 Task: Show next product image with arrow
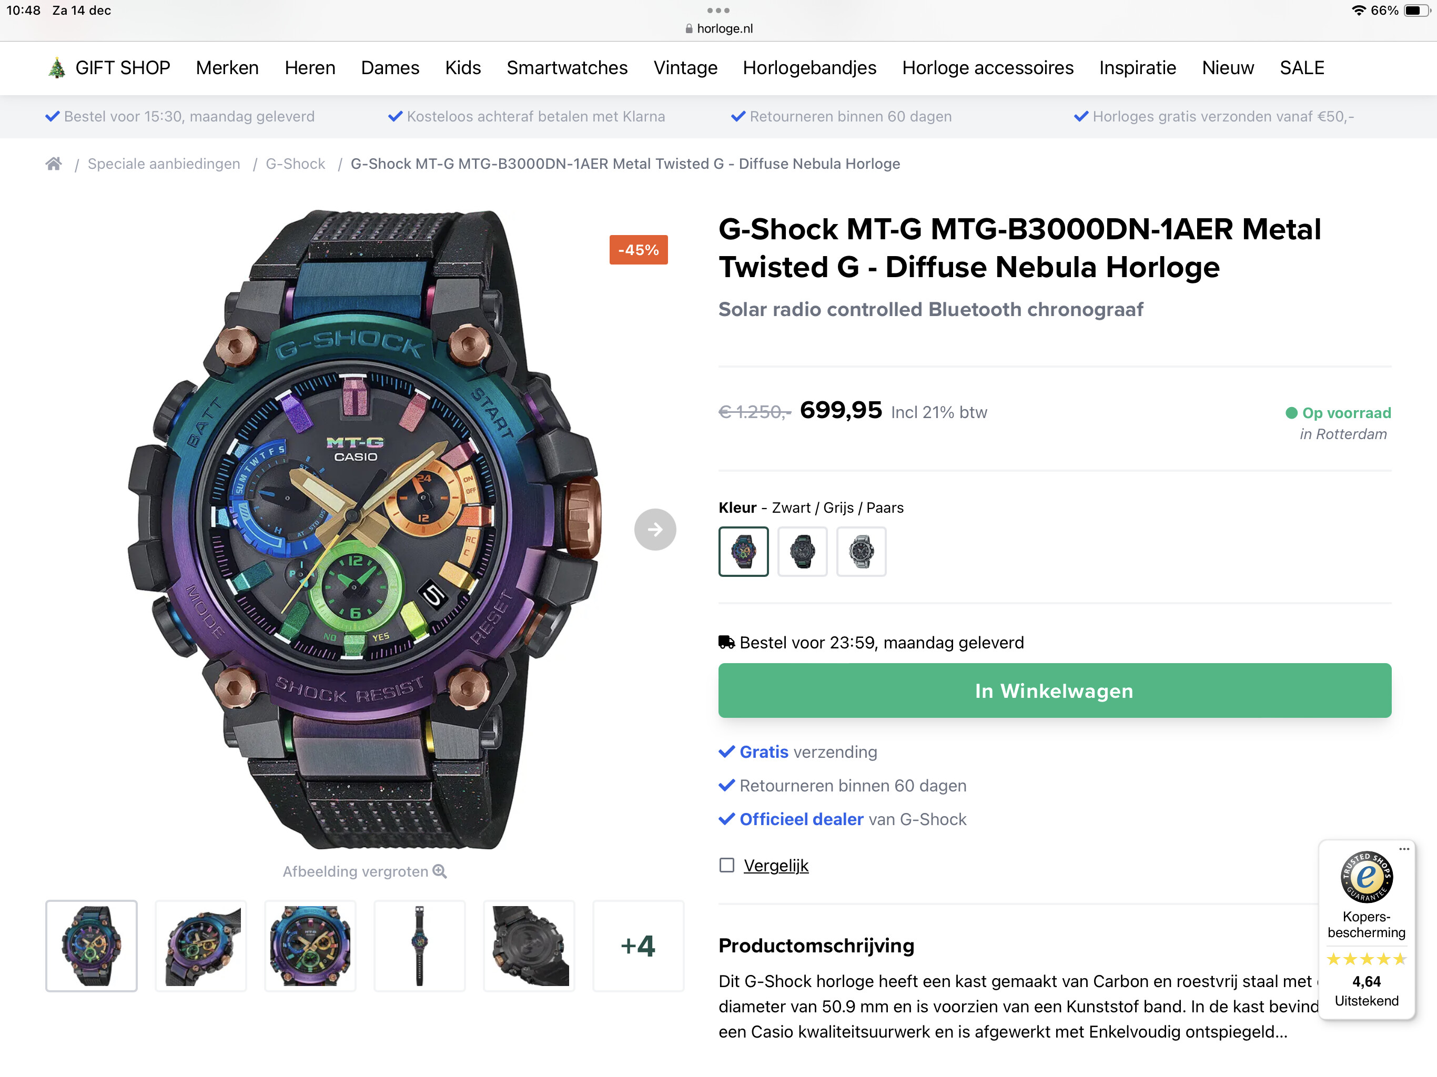[x=655, y=530]
